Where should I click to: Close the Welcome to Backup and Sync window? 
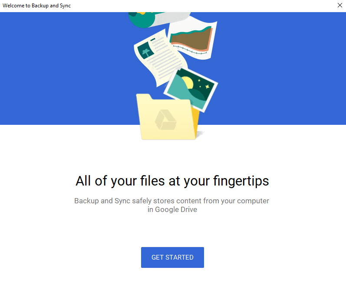click(x=340, y=5)
